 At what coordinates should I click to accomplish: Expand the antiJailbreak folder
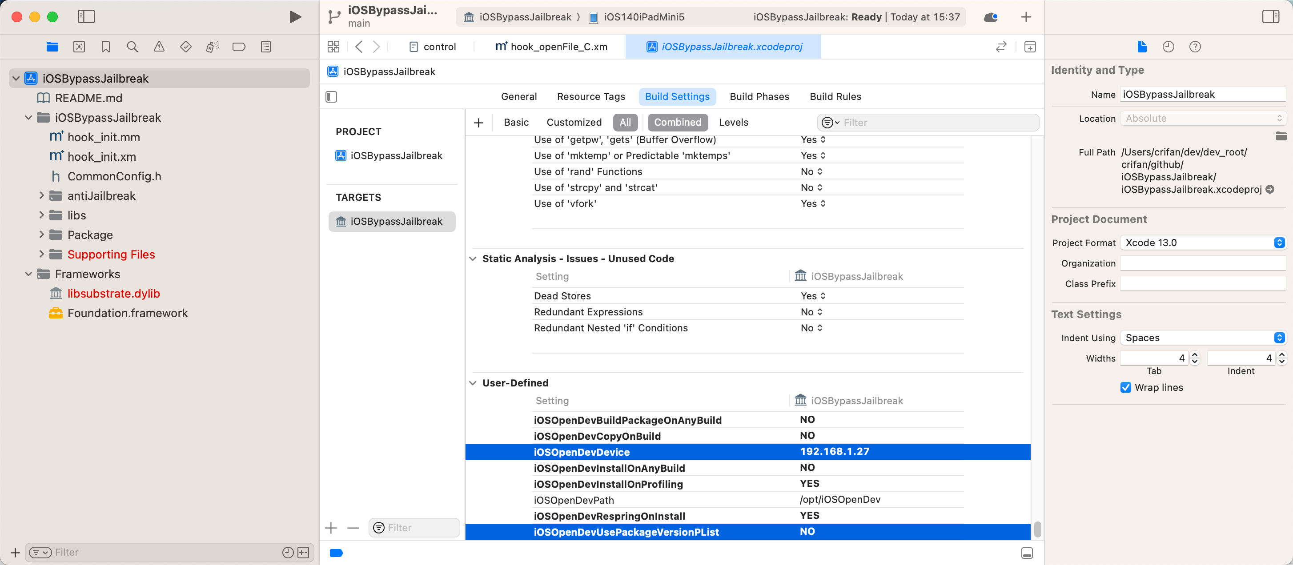pos(42,195)
